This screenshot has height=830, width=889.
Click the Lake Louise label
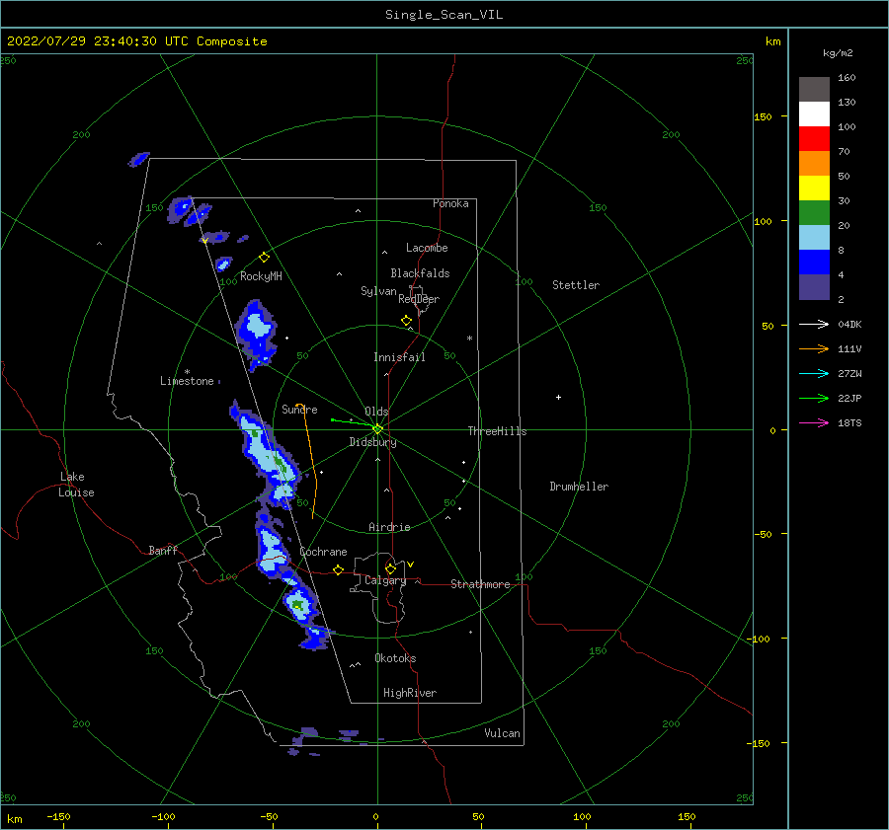[x=76, y=485]
